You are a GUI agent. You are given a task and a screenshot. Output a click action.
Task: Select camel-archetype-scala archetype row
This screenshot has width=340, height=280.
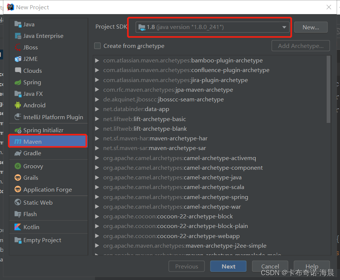tap(210, 187)
